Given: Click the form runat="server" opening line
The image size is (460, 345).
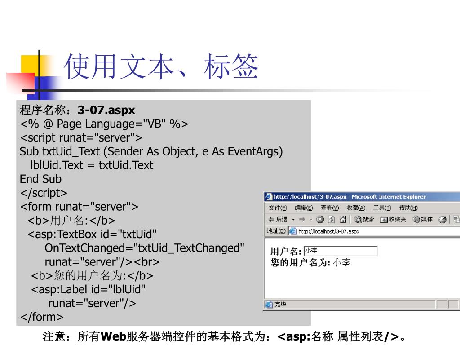Looking at the screenshot, I should (x=79, y=207).
